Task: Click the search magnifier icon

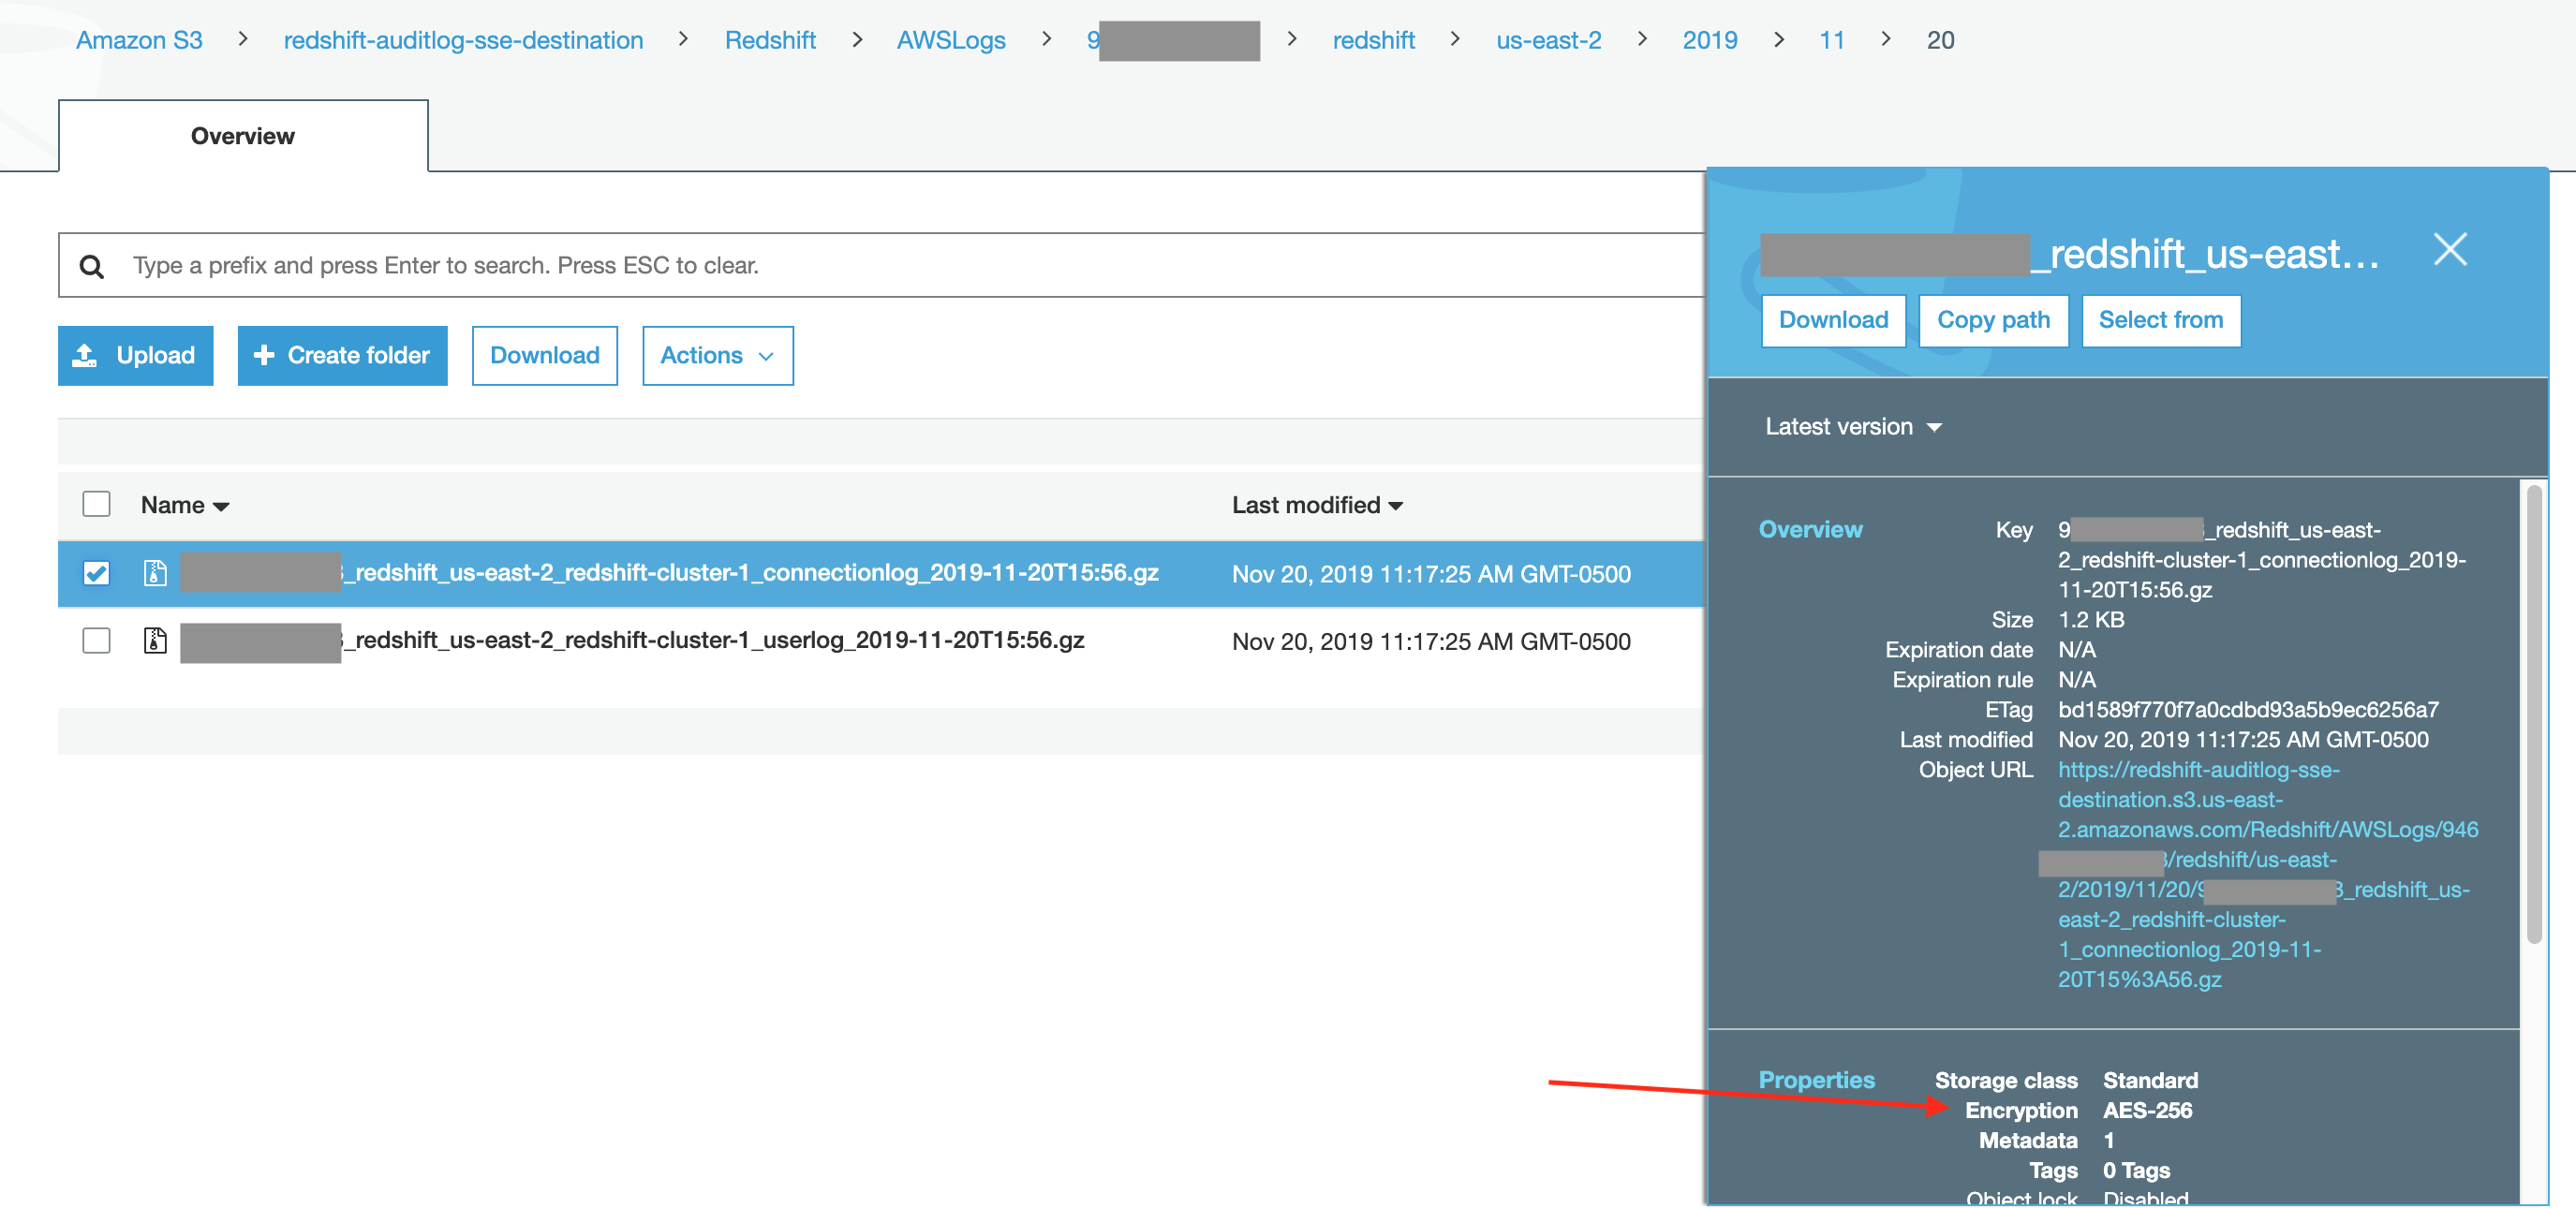Action: tap(91, 266)
